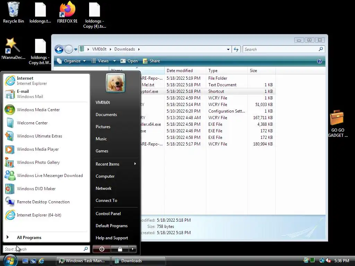Open Windows Mail E-mail entry
355x266 pixels.
46,94
